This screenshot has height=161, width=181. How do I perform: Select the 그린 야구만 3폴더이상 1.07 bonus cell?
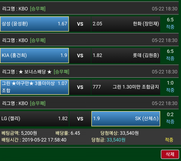click(34, 87)
